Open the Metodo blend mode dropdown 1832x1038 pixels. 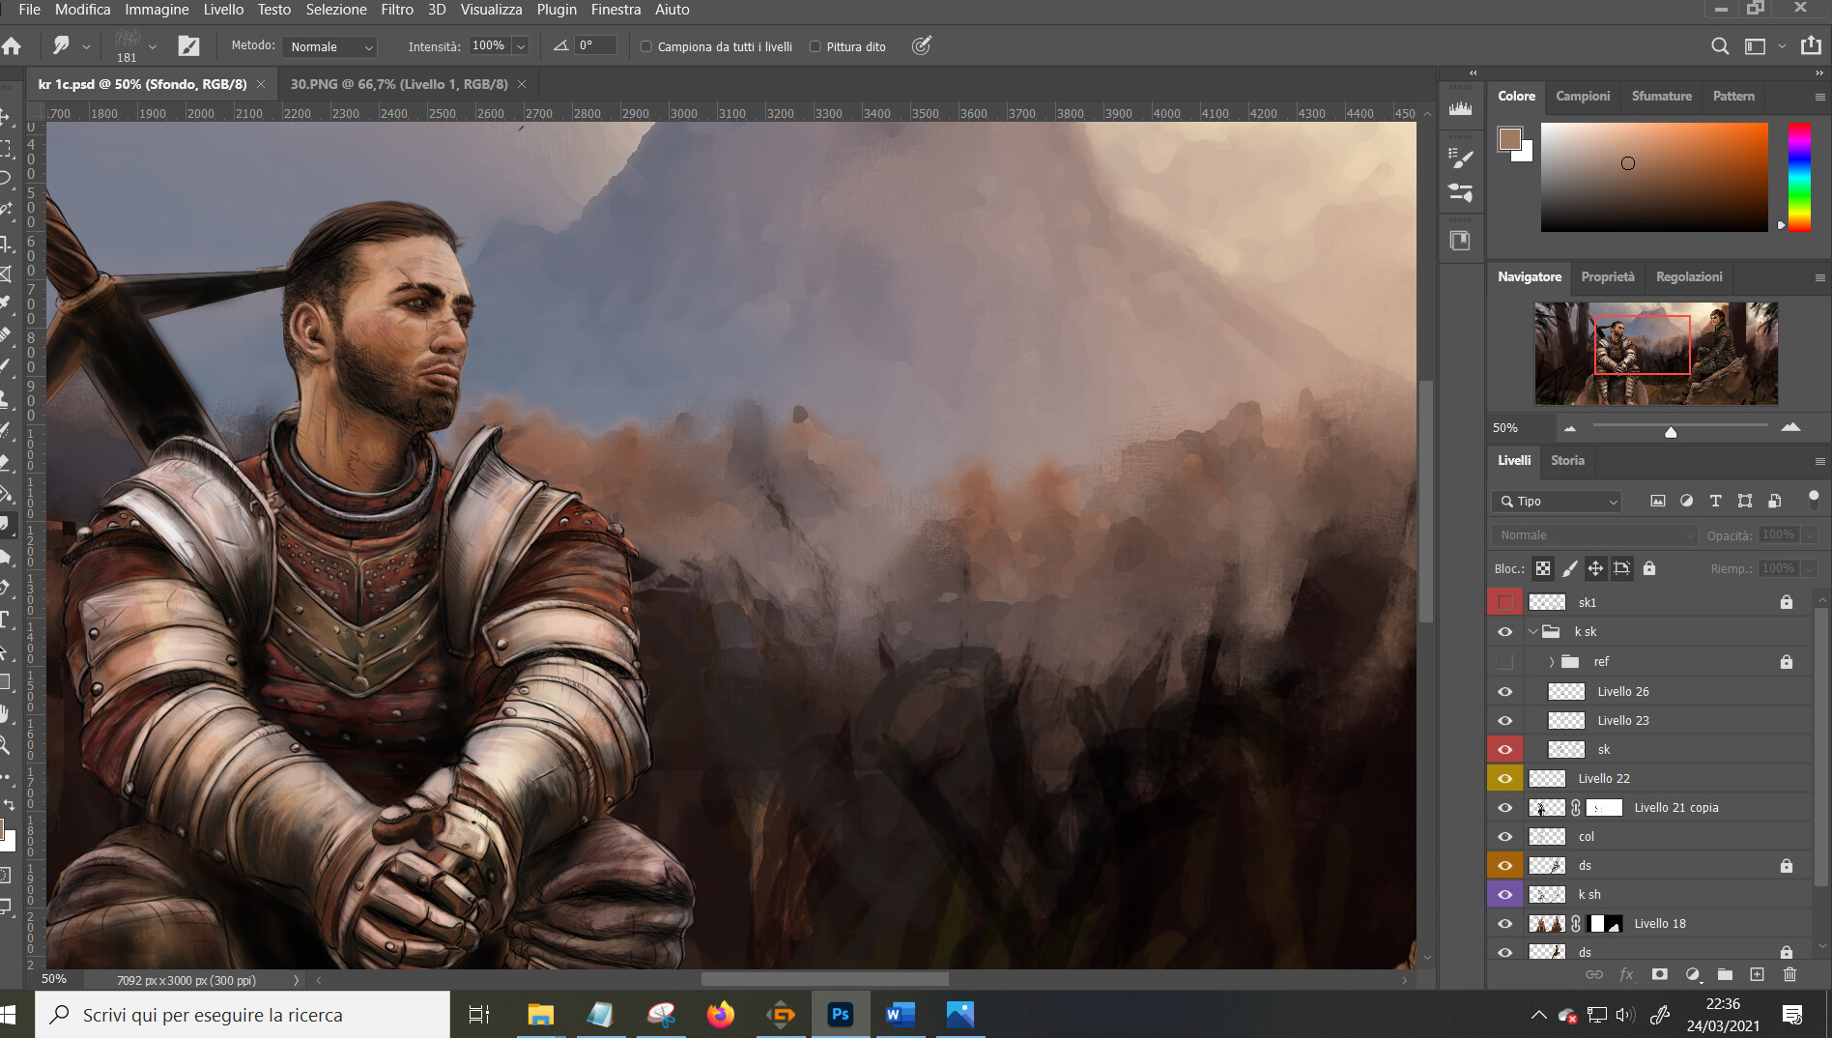[330, 46]
